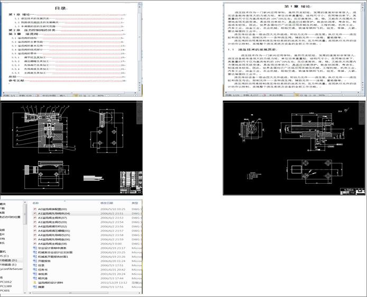Click Word icon of 任务书 file
Screen dimensions: 367x297
pyautogui.click(x=35, y=269)
